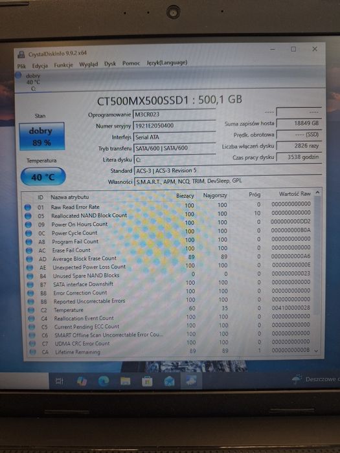Open the Deszczowe weather widget on the taskbar
340x453 pixels.
click(x=315, y=379)
